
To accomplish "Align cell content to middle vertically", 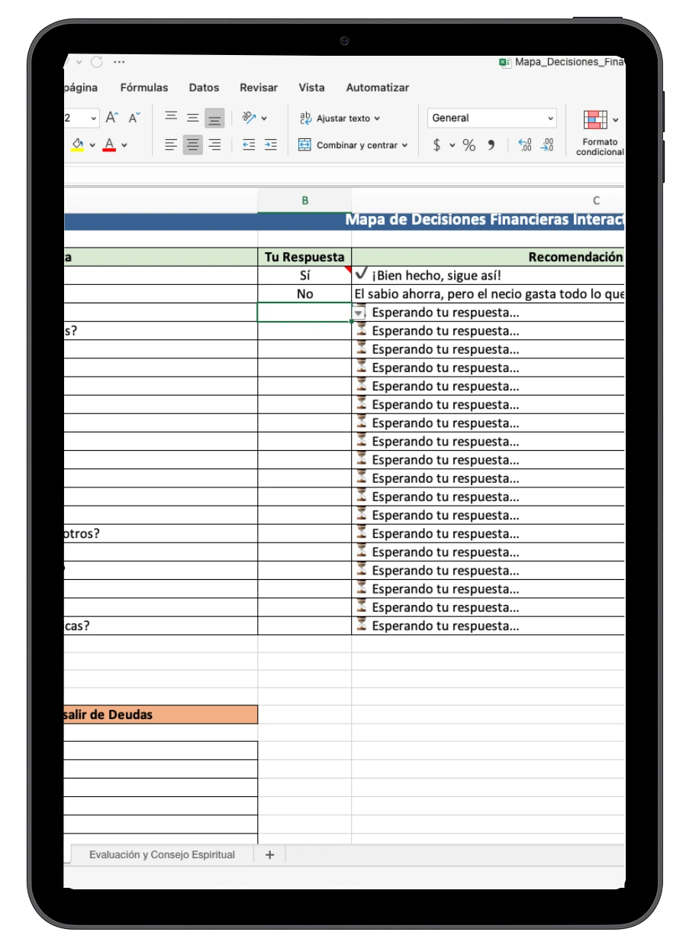I will tap(193, 118).
